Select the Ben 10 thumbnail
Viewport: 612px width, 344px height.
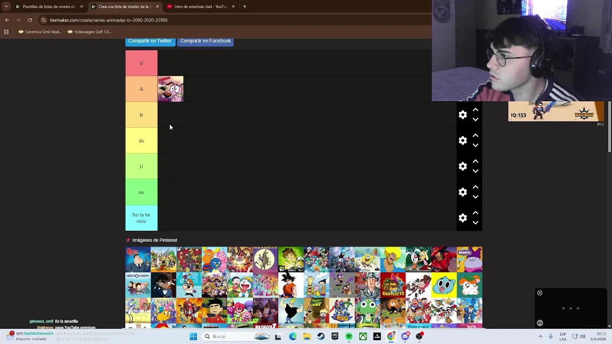pos(291,259)
